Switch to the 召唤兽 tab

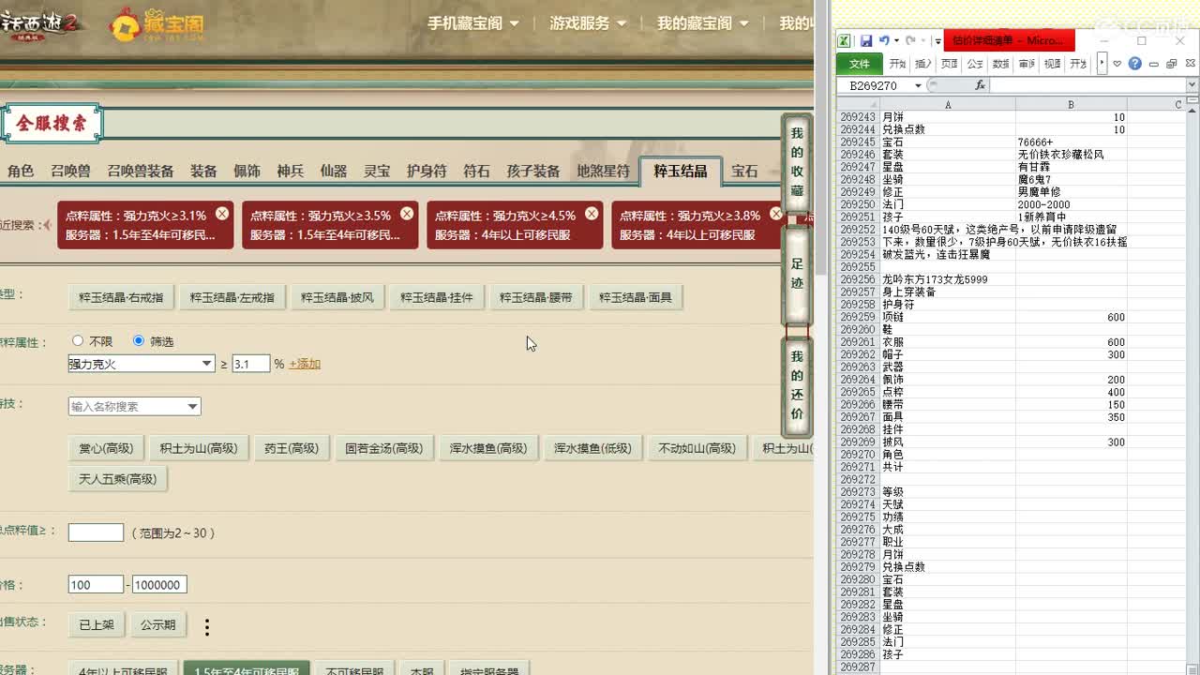pyautogui.click(x=70, y=171)
